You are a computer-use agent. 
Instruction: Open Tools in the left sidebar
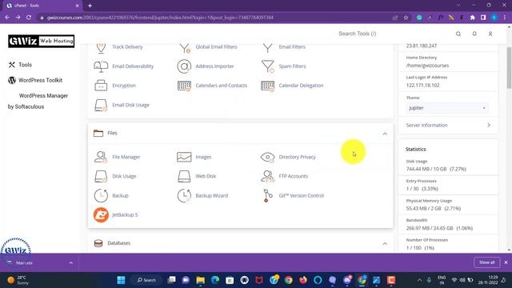pyautogui.click(x=20, y=65)
